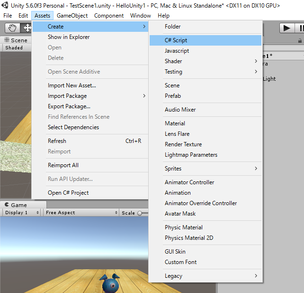Expand the Testing submenu
Image resolution: width=304 pixels, height=293 pixels.
[x=206, y=72]
